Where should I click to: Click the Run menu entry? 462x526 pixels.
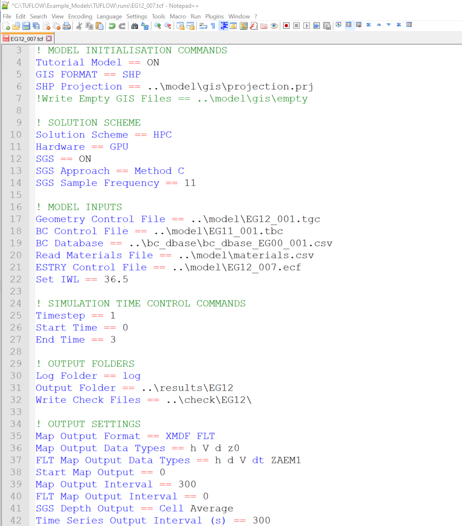point(195,16)
